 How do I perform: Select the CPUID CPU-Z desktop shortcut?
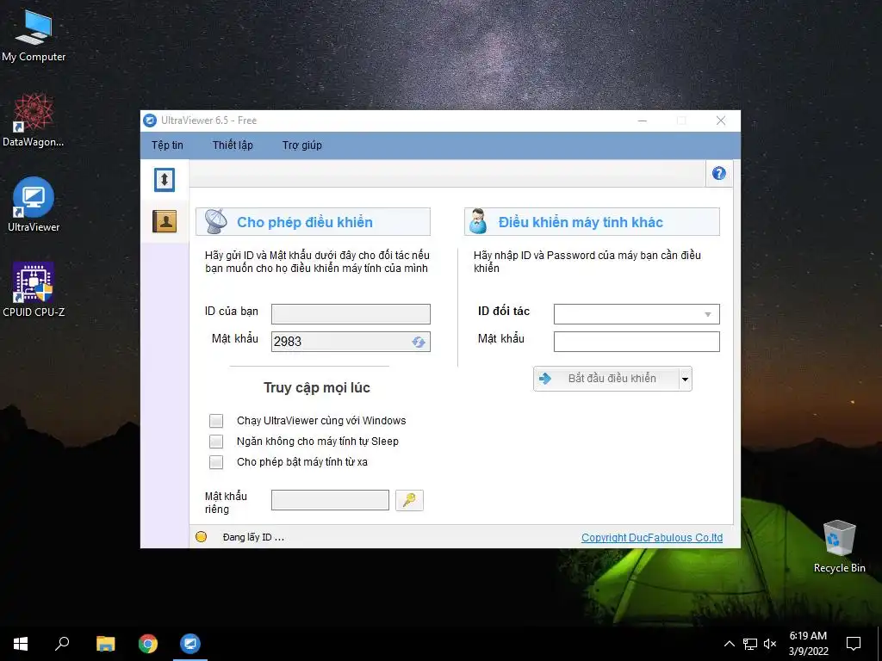34,289
